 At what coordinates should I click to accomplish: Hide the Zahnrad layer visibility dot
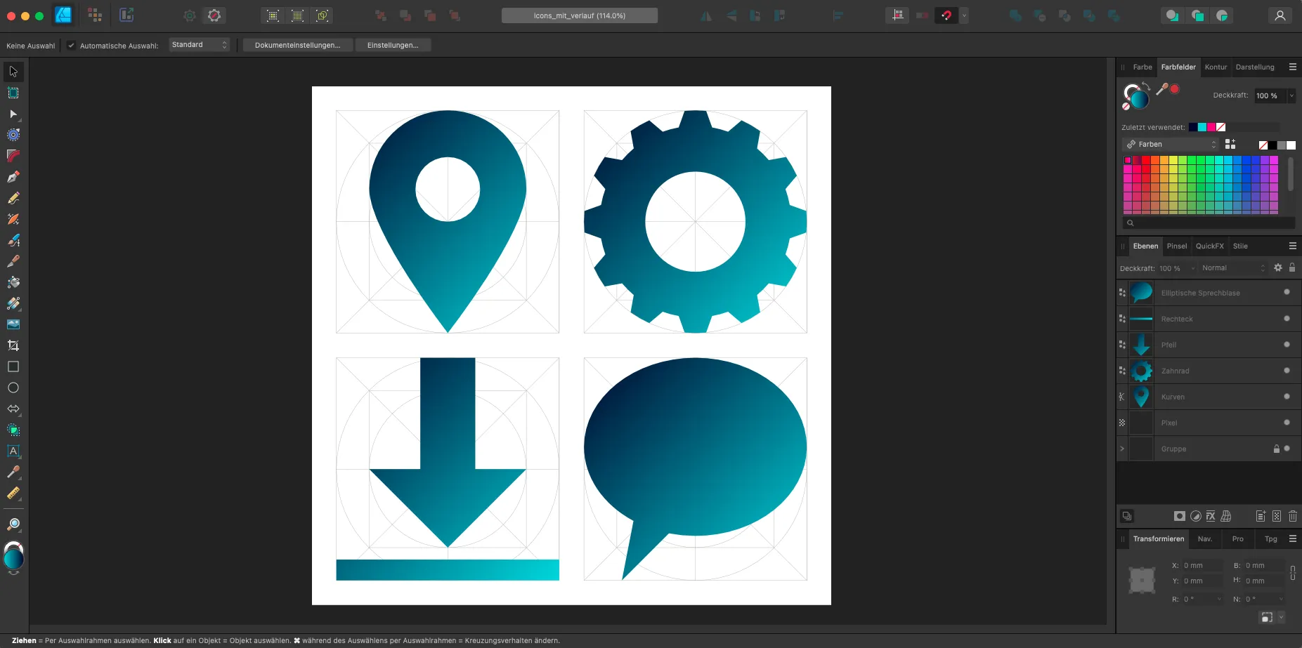1287,371
